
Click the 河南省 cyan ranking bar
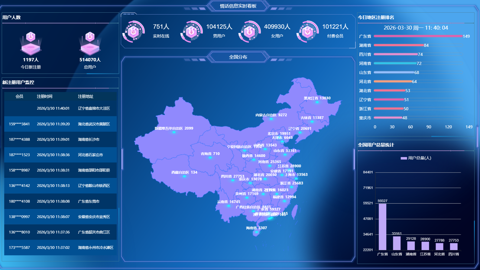click(x=395, y=63)
